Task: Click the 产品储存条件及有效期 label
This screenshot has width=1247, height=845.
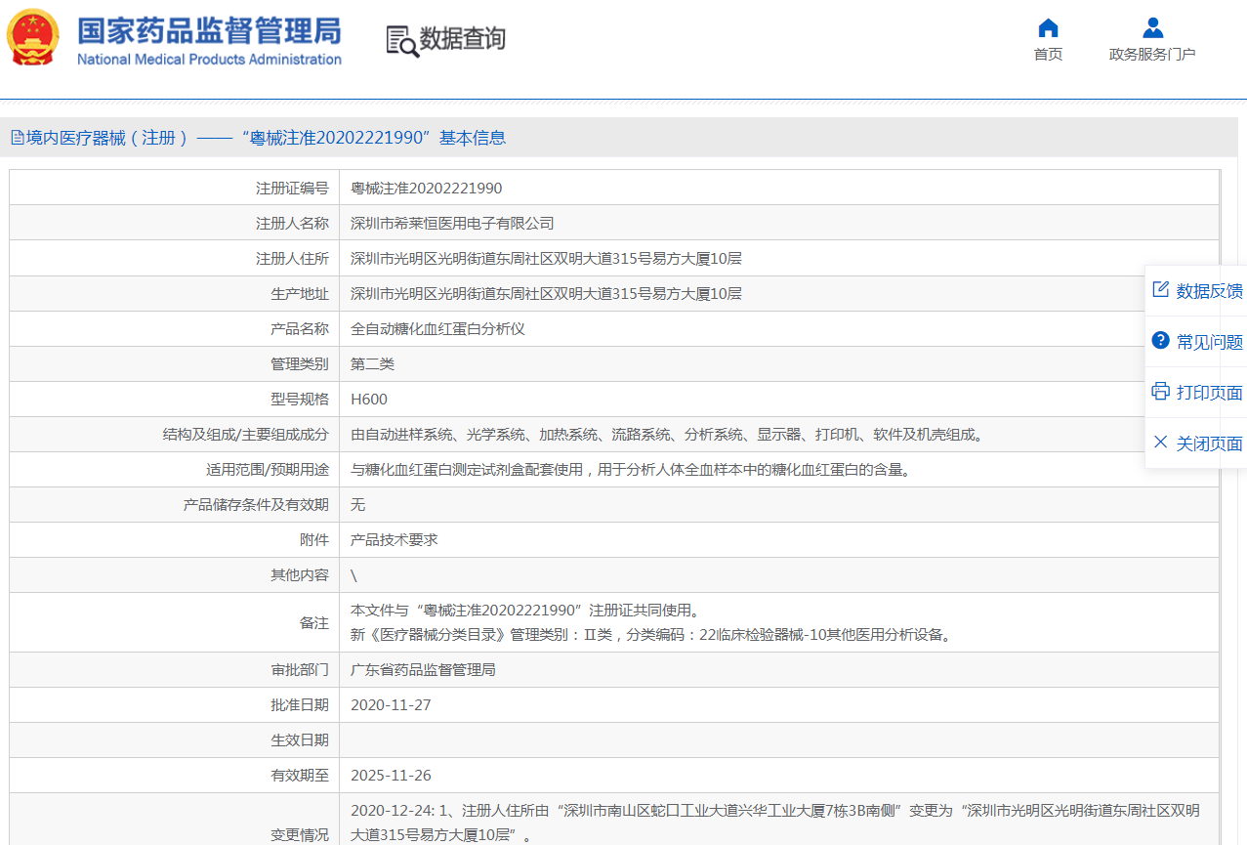Action: click(256, 504)
